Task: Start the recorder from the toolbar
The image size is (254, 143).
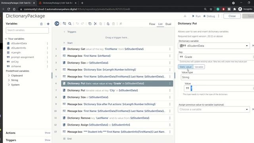Action: point(57,24)
